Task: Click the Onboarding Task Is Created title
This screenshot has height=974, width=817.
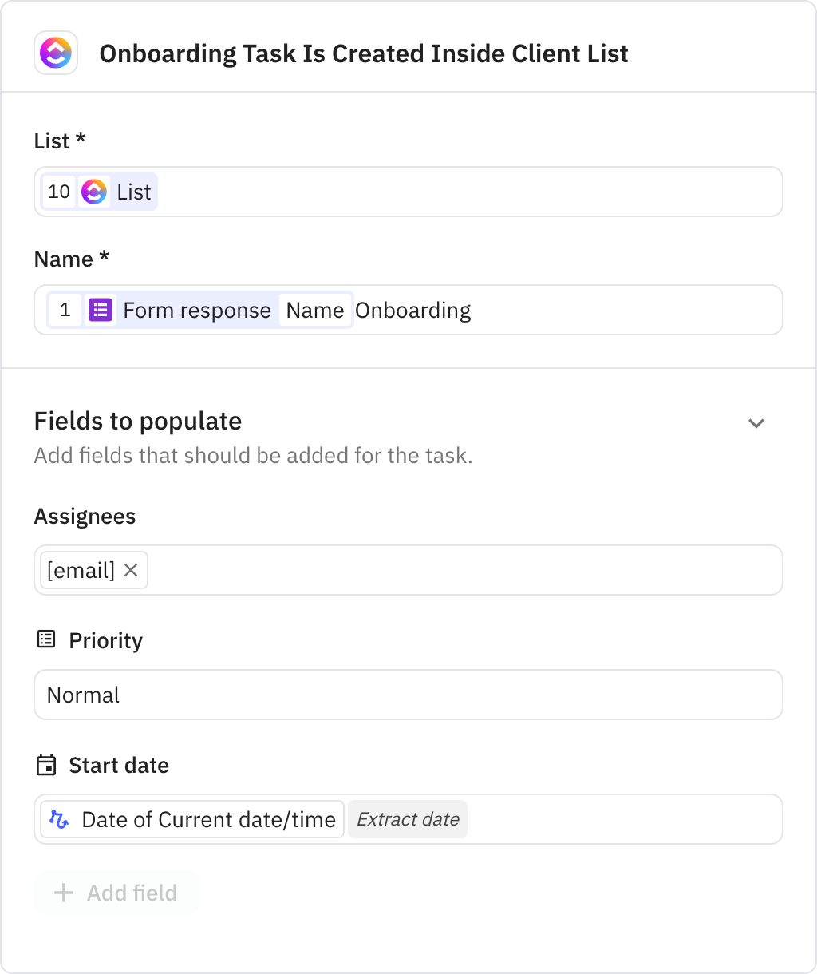Action: (x=363, y=53)
